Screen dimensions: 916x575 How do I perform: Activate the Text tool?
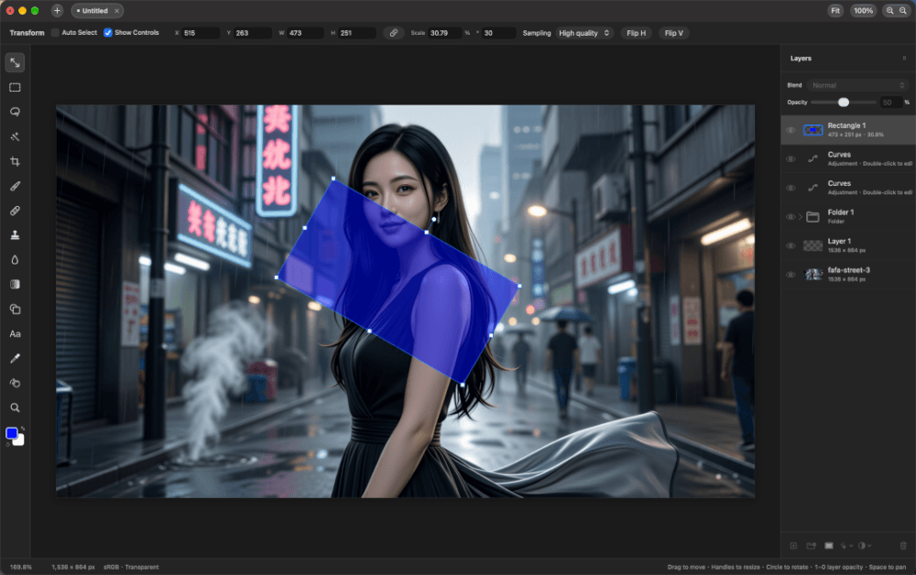[x=16, y=334]
